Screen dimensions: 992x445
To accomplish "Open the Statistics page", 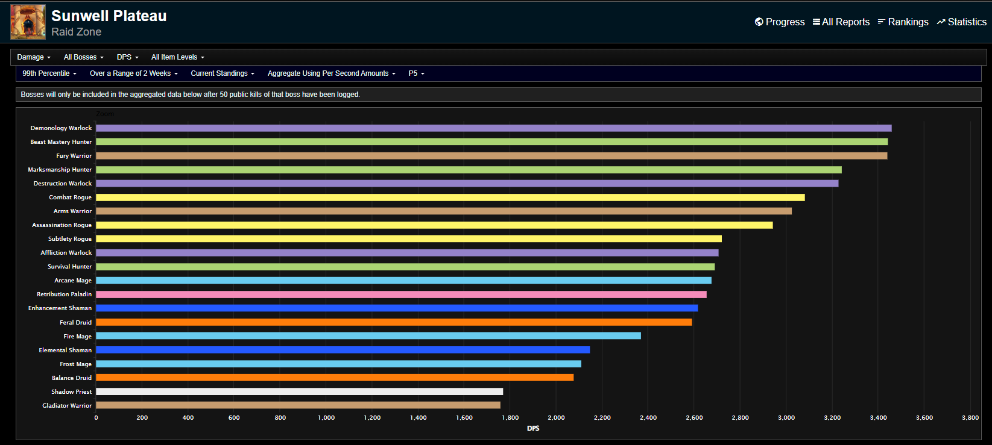I will [961, 22].
